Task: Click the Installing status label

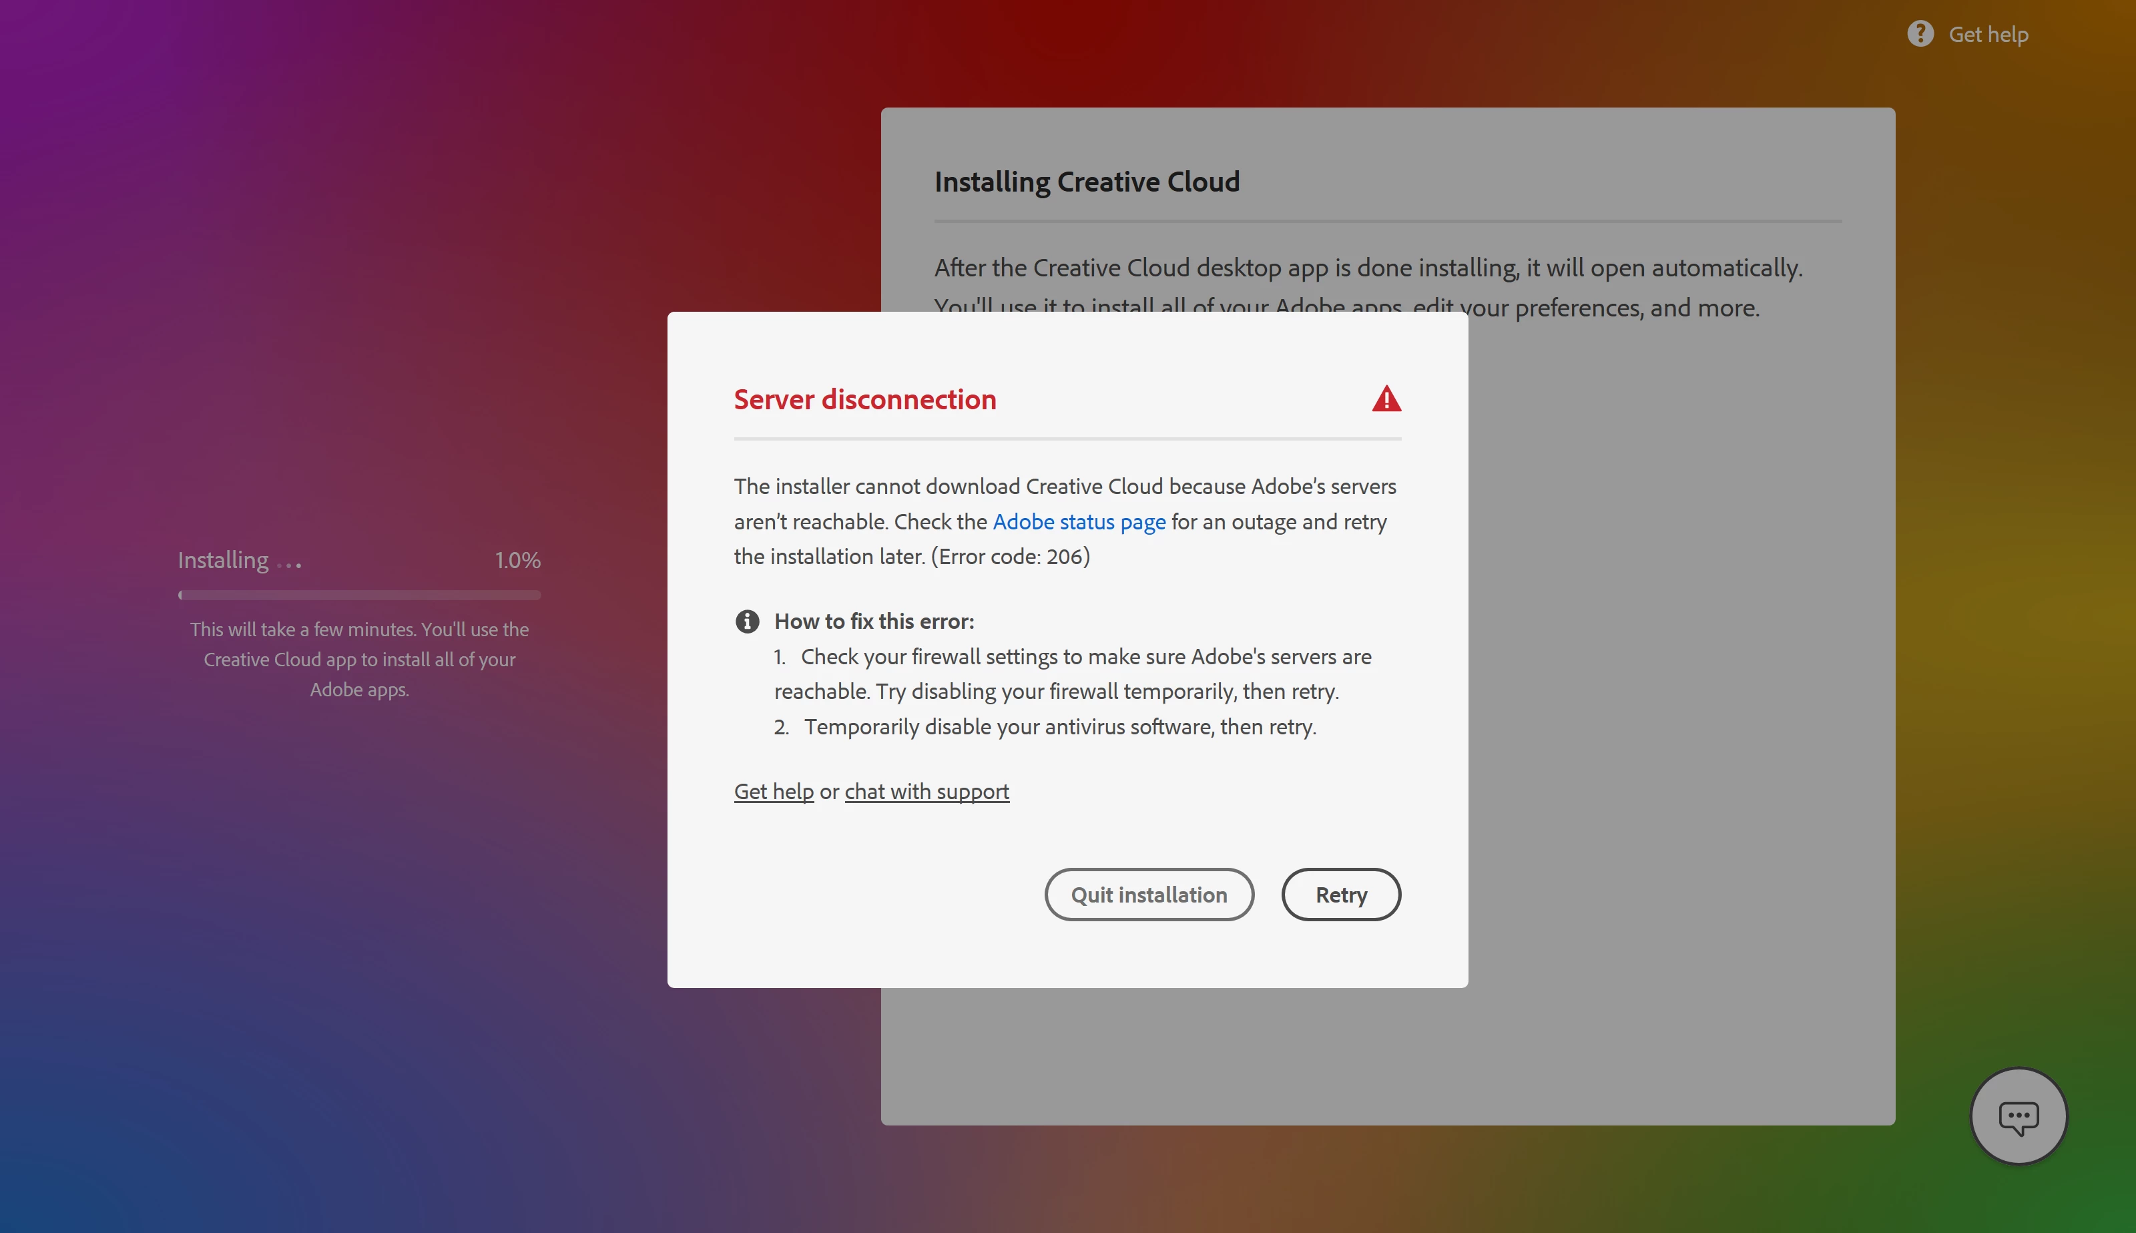Action: [224, 560]
